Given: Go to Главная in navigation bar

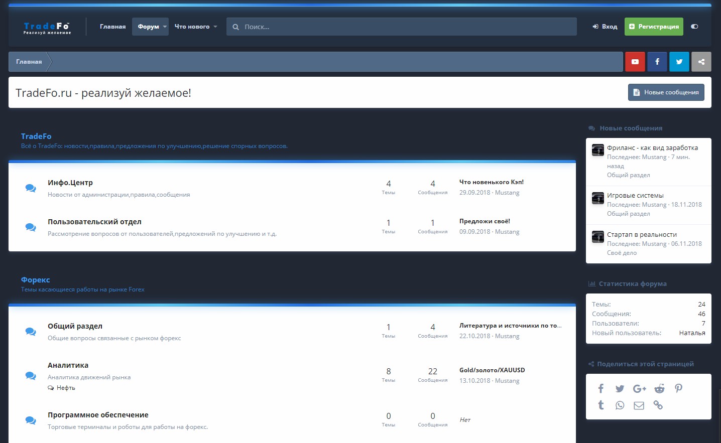Looking at the screenshot, I should (113, 27).
